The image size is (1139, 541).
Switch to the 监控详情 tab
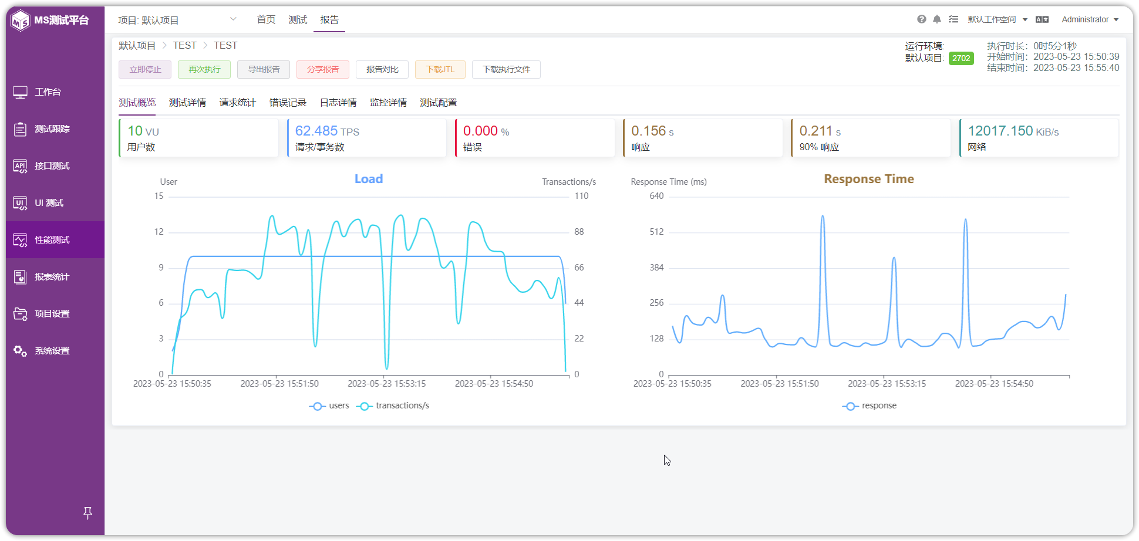click(388, 103)
